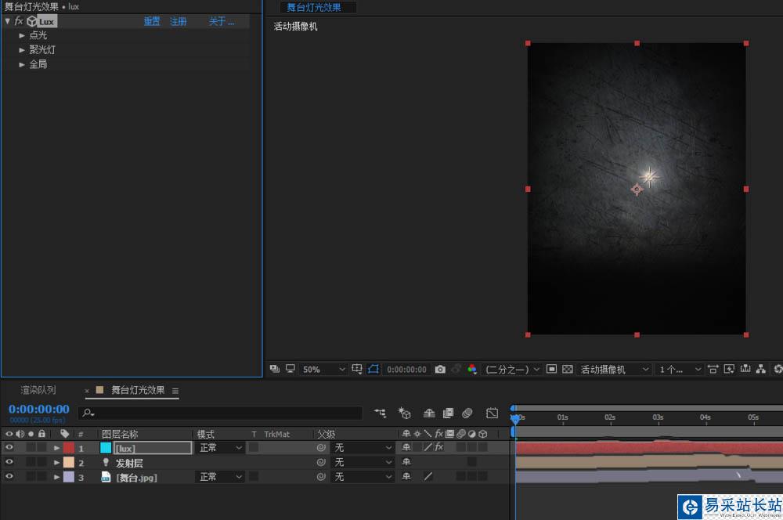The width and height of the screenshot is (783, 520).
Task: Expand the 聚光灯 property group
Action: coord(22,49)
